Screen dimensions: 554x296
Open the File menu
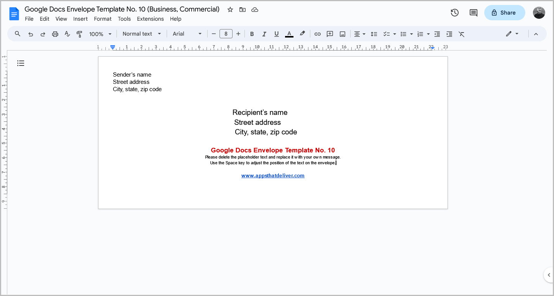click(x=29, y=19)
